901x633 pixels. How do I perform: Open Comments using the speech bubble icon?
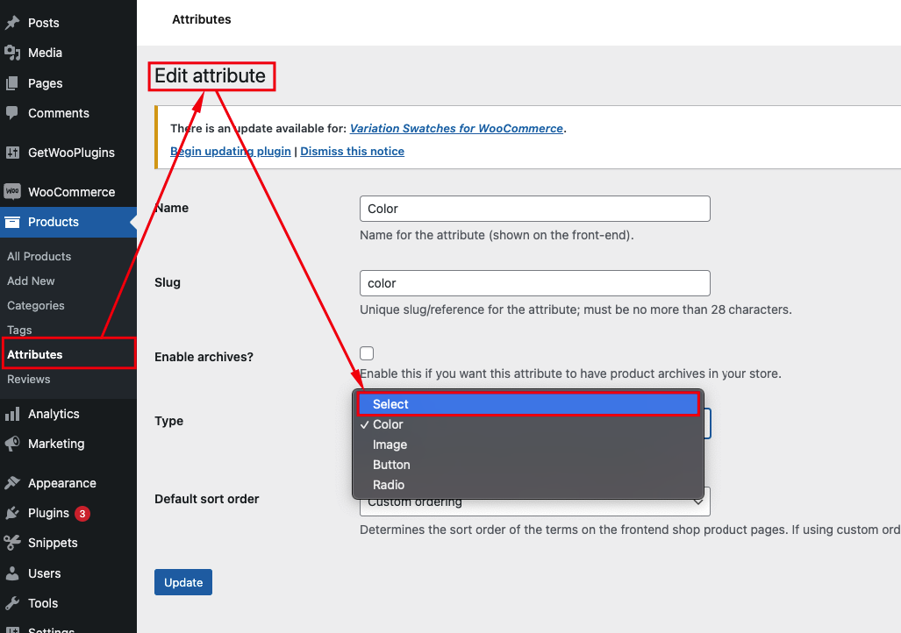pos(12,113)
